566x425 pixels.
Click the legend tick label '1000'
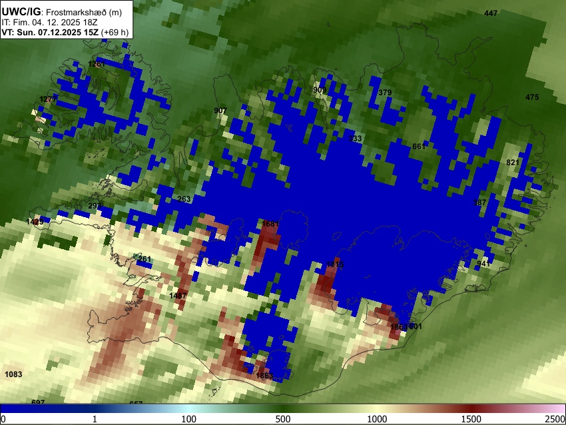pos(377,419)
